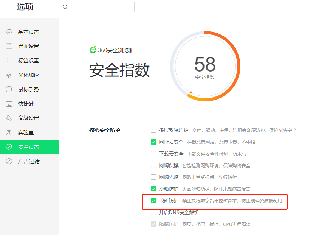The image size is (313, 235).
Task: Open the 快捷键 page
Action: click(x=29, y=104)
